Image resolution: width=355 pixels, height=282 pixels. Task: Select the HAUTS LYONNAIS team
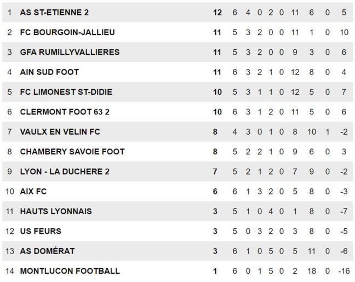56,211
